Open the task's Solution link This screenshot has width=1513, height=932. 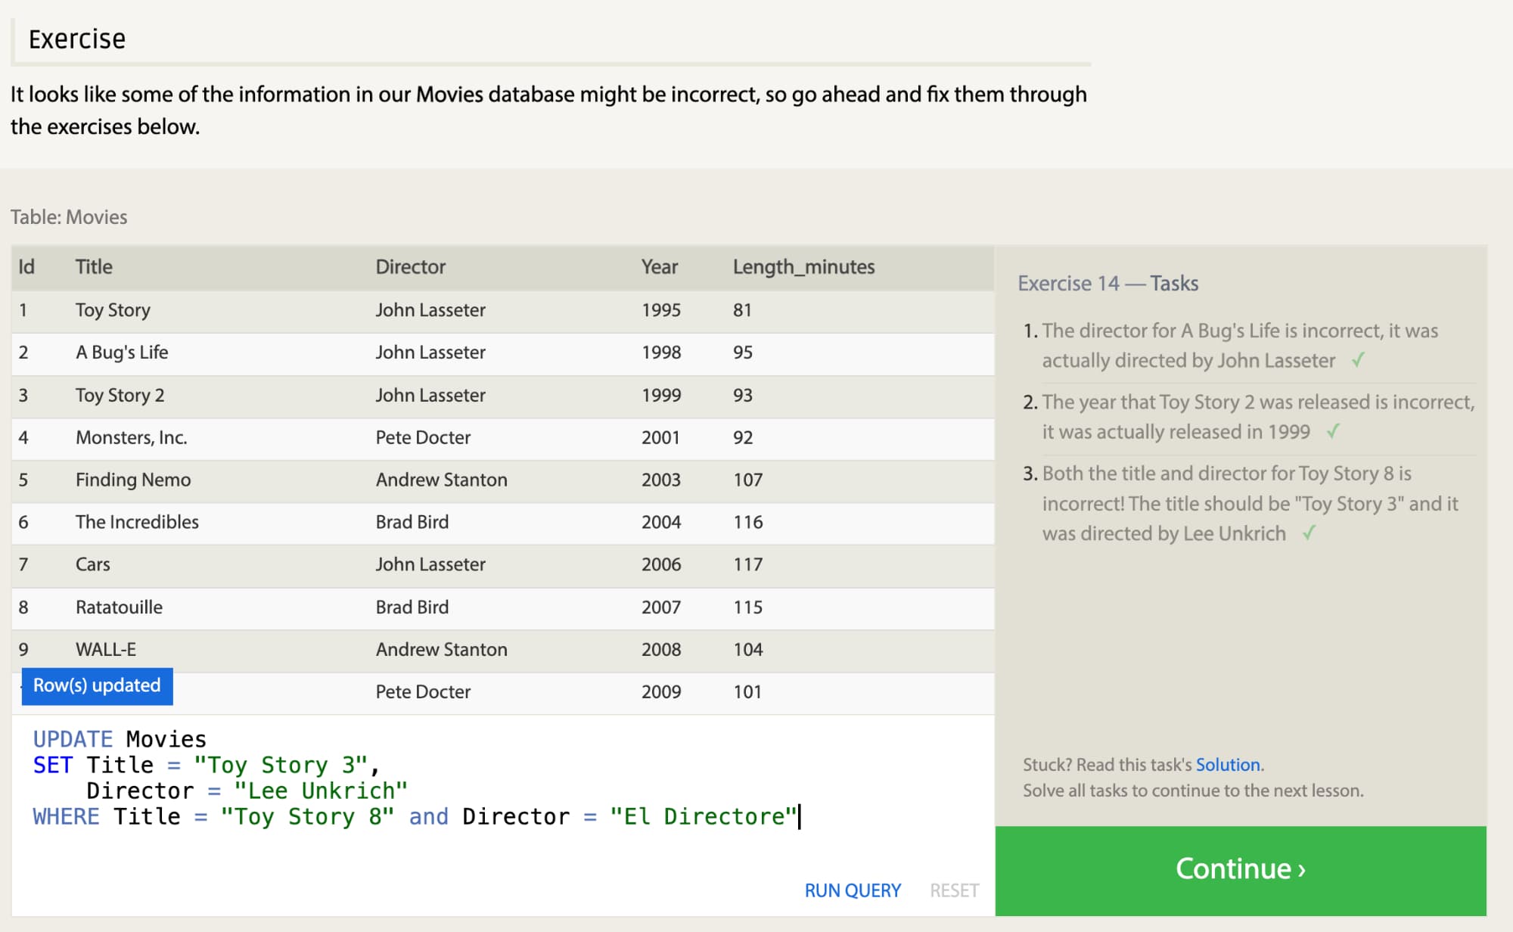(x=1227, y=765)
